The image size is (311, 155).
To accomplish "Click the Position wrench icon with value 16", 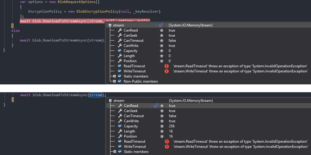I will [x=120, y=136].
